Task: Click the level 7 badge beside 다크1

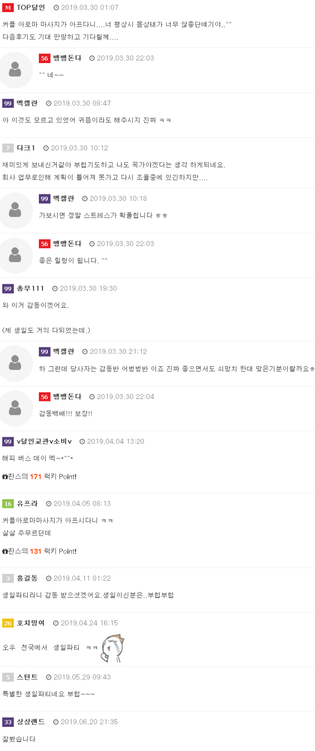Action: point(8,148)
